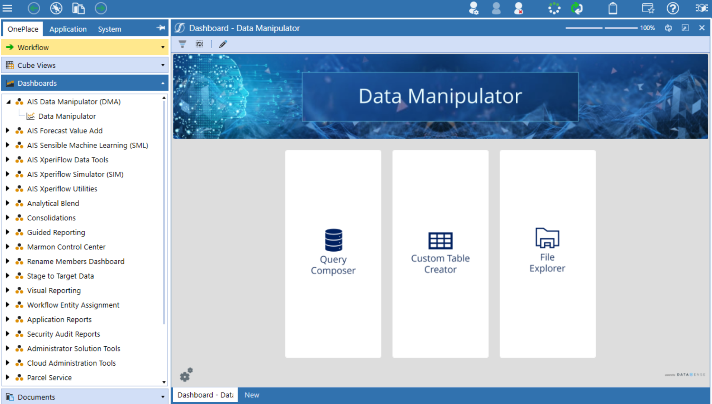The image size is (712, 404).
Task: Expand the Documents section
Action: point(85,397)
